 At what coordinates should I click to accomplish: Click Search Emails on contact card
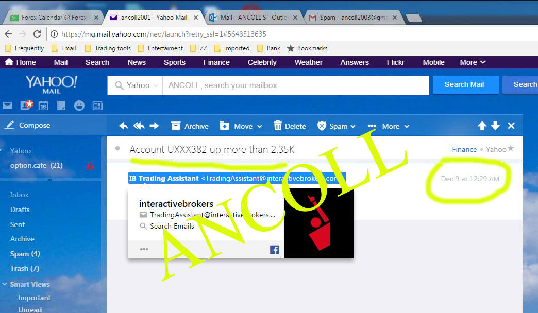click(167, 227)
